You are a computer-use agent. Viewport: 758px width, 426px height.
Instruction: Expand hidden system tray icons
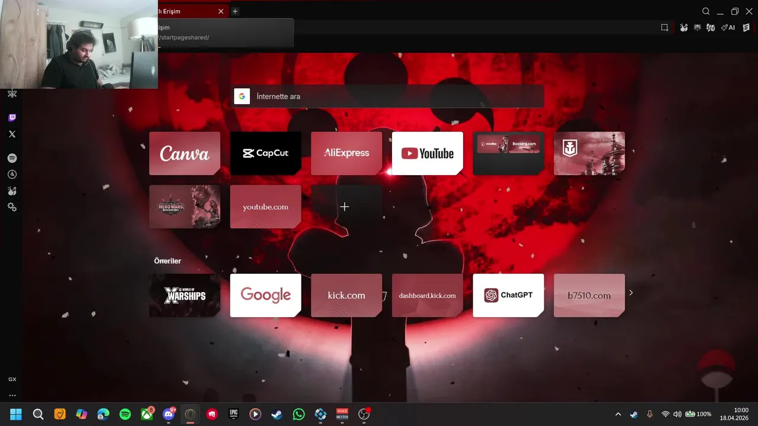pyautogui.click(x=618, y=414)
